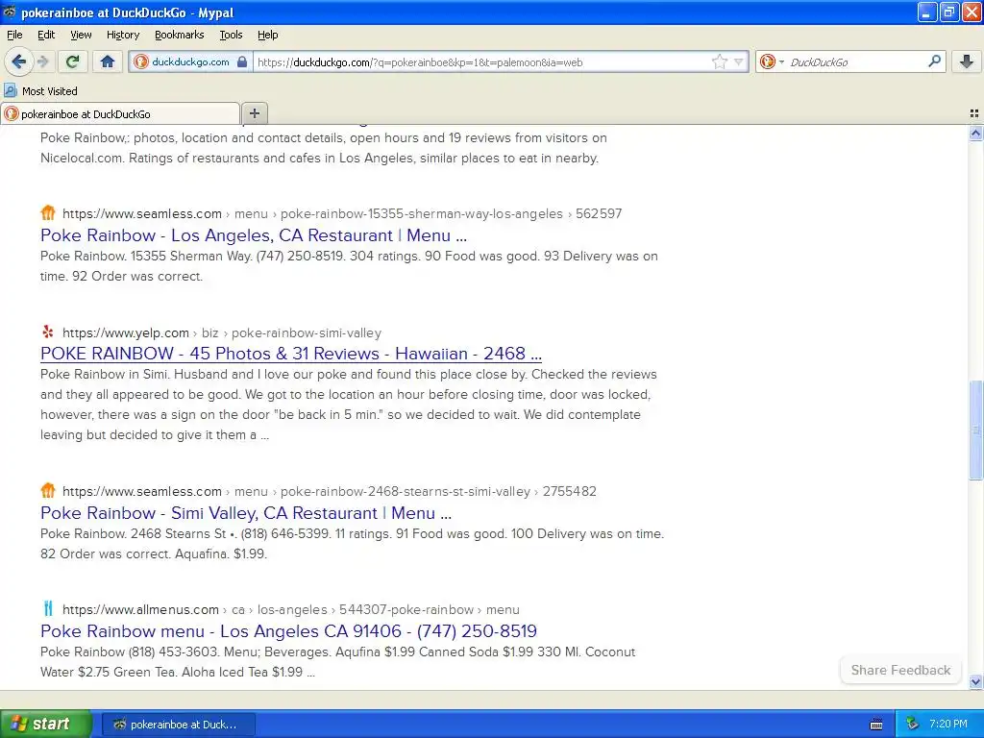Open the Tools menu
Image resolution: width=984 pixels, height=738 pixels.
coord(231,35)
